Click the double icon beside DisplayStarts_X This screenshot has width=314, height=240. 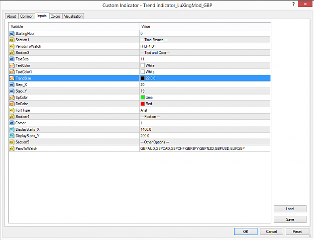pyautogui.click(x=12, y=129)
